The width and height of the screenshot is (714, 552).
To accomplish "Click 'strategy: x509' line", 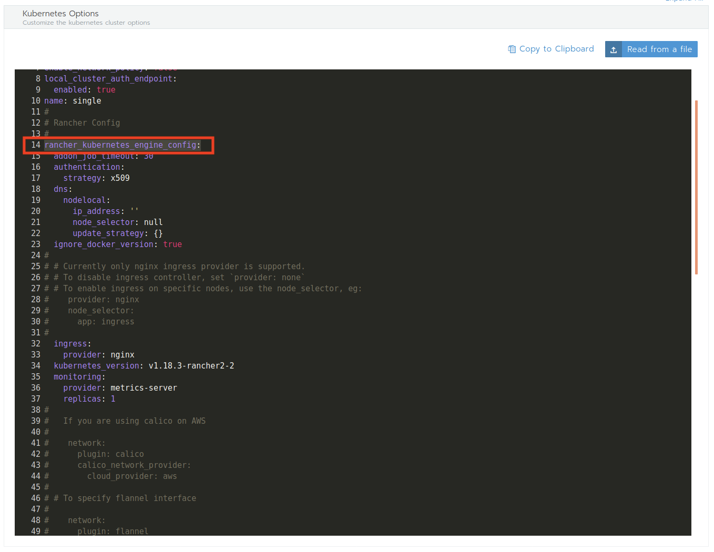I will click(x=96, y=178).
